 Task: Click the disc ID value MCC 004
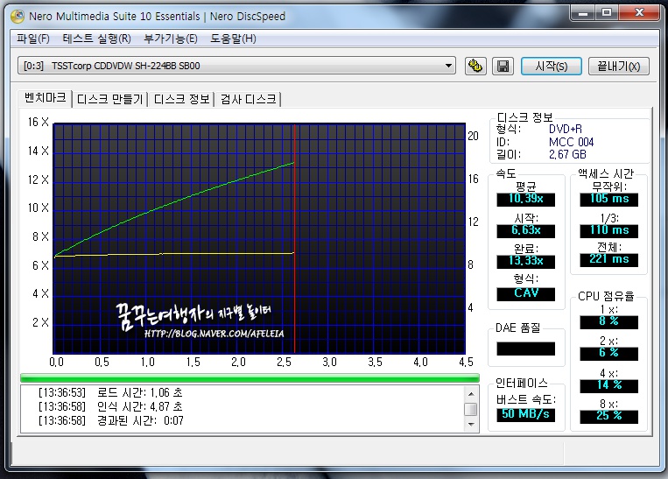[571, 142]
